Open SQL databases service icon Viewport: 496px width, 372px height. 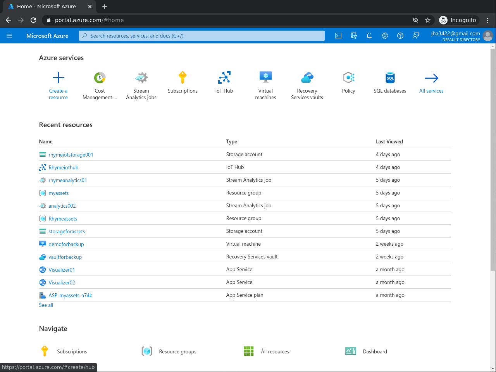click(390, 77)
